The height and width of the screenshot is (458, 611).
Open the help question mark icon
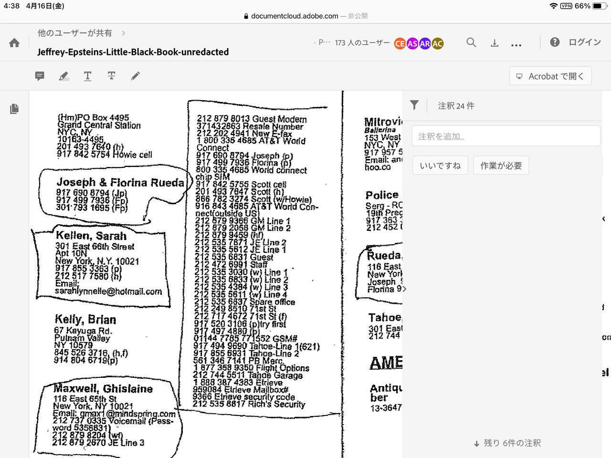[555, 42]
